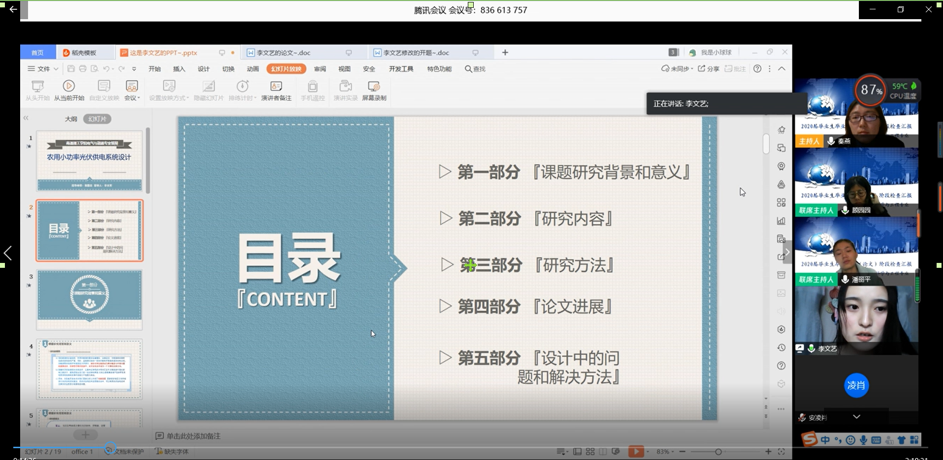Open the 文件 menu dropdown
The image size is (943, 460).
[43, 69]
